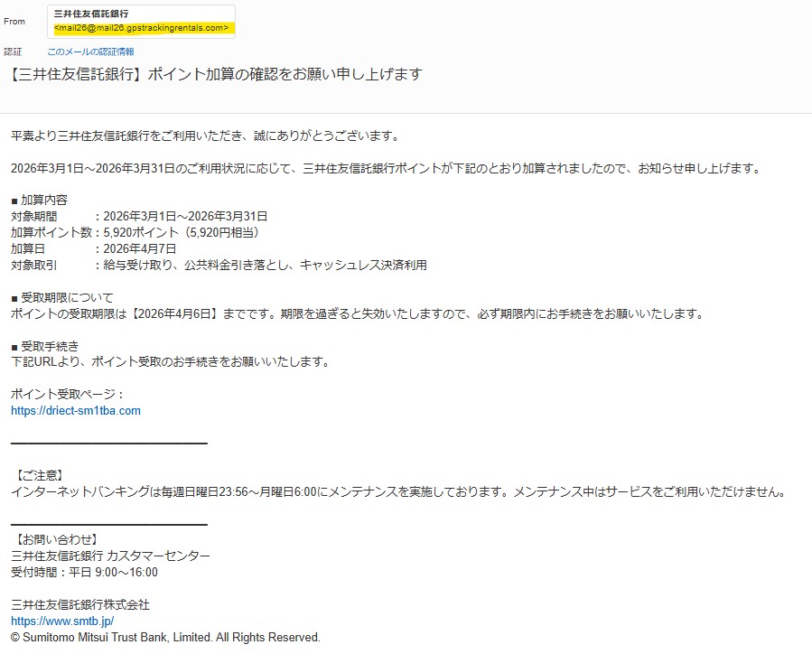Click the 認証 label
The image size is (812, 654).
13,52
